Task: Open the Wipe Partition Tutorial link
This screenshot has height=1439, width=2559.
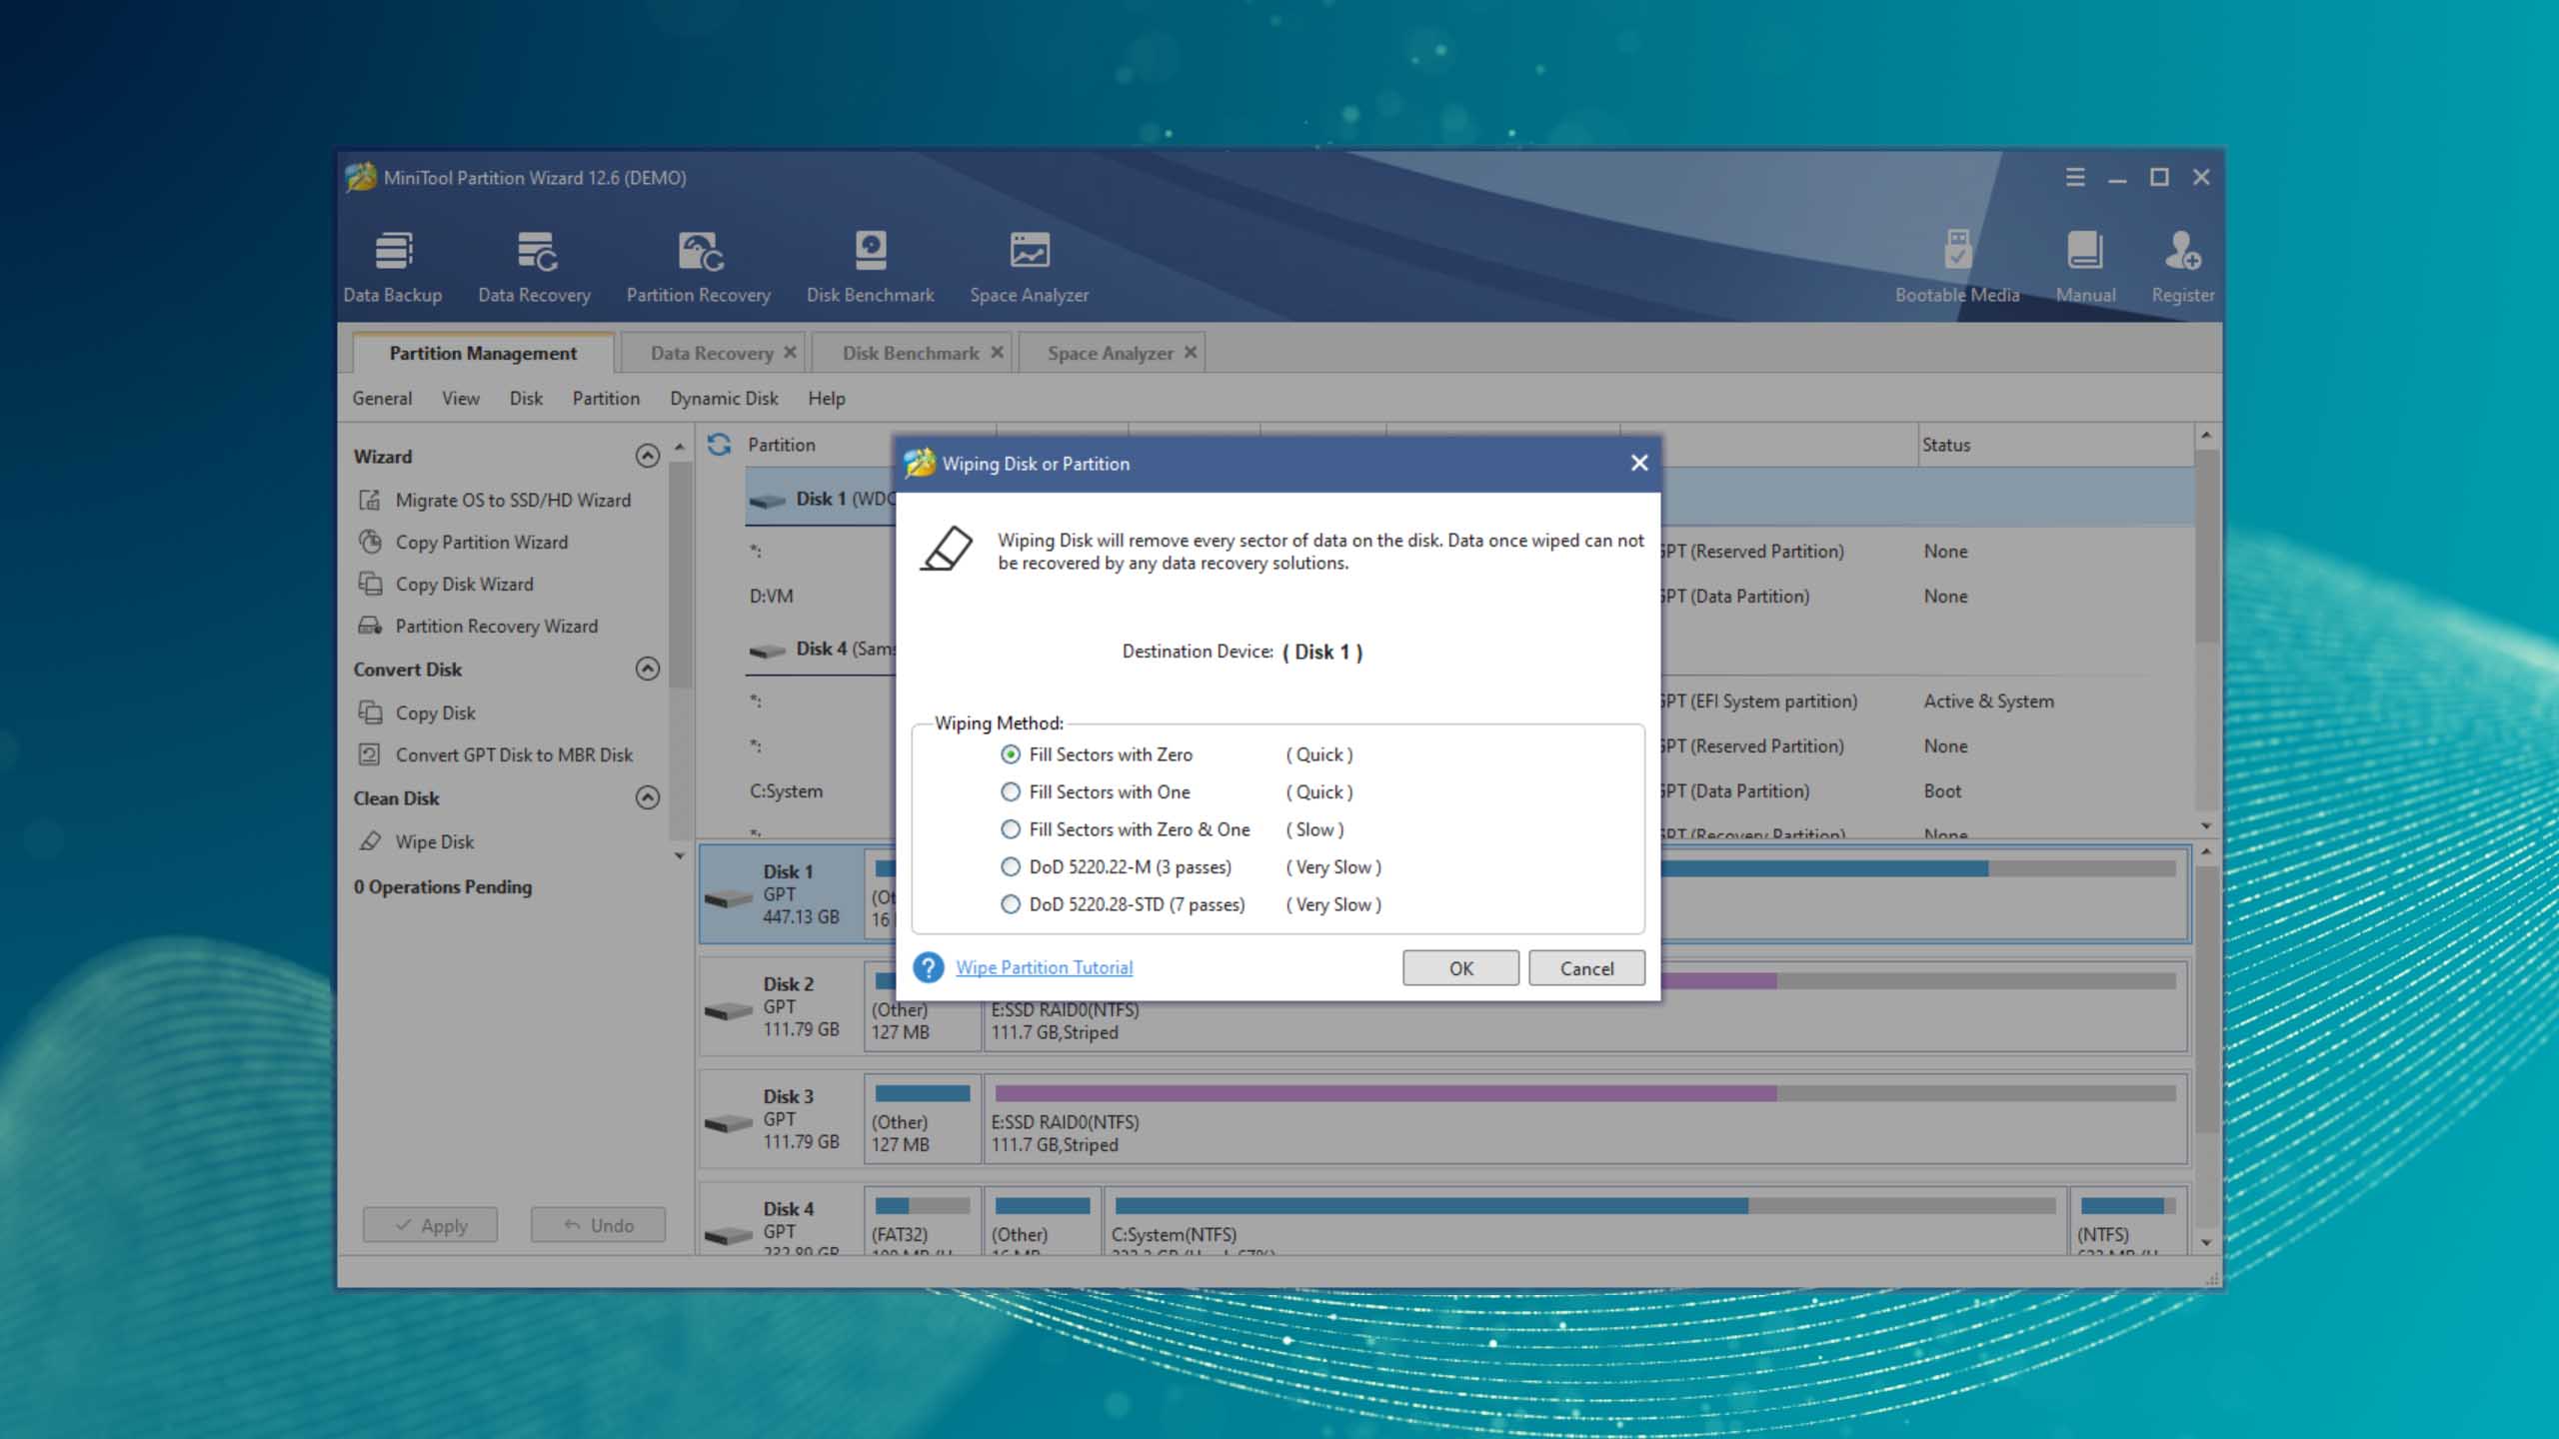Action: tap(1044, 967)
